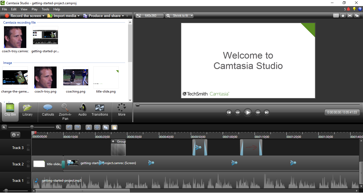Toggle Track 1 lock icon
Image resolution: width=363 pixels, height=193 pixels.
click(28, 182)
